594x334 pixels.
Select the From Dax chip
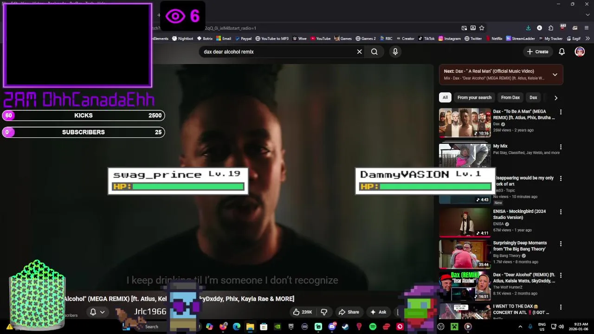pos(510,97)
